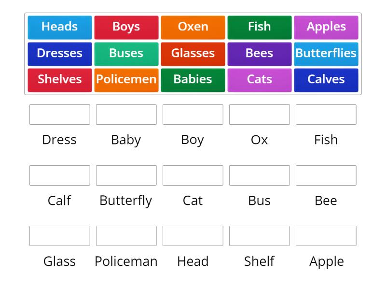Click the green Babies tile

pyautogui.click(x=193, y=79)
